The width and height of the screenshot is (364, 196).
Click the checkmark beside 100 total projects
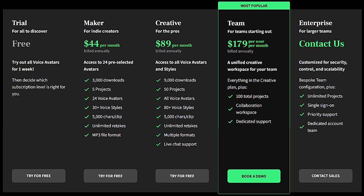tap(230, 96)
